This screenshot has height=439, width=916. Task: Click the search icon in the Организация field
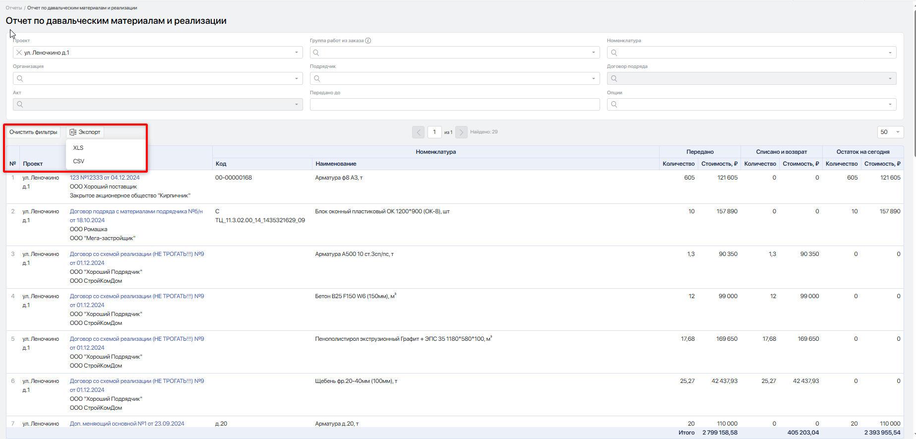point(20,78)
